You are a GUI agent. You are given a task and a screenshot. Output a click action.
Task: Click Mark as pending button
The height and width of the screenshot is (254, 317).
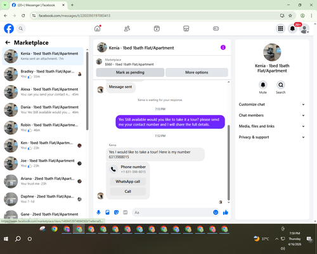pyautogui.click(x=130, y=72)
